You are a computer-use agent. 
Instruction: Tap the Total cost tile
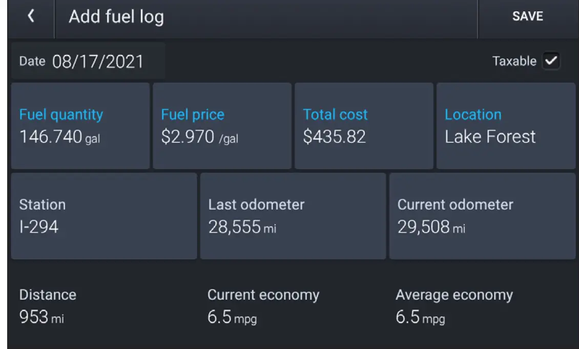363,126
